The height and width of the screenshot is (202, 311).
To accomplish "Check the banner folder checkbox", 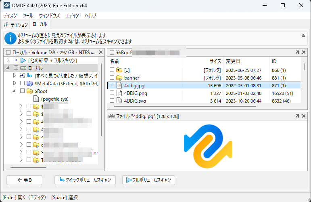I will tap(112, 78).
